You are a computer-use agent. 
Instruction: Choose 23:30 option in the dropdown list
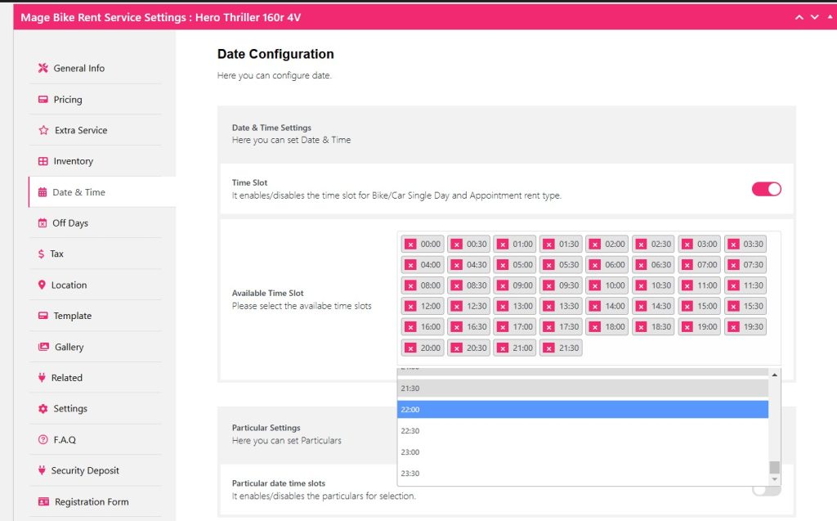click(582, 474)
